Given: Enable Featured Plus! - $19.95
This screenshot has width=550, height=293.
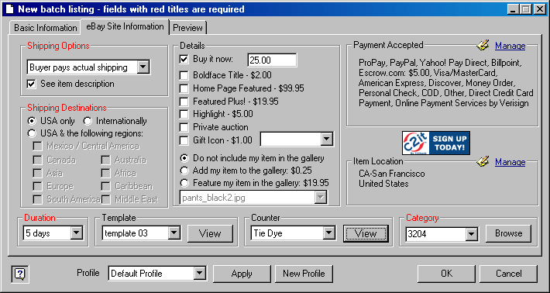Looking at the screenshot, I should (x=184, y=102).
